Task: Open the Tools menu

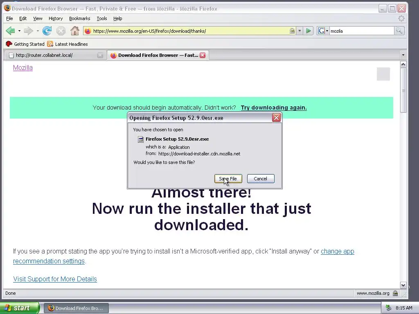Action: click(x=102, y=18)
